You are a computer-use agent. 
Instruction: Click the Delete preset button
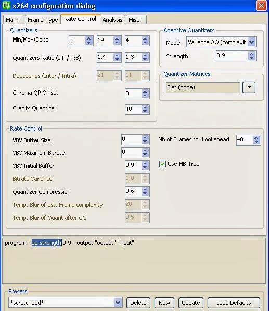click(x=138, y=303)
